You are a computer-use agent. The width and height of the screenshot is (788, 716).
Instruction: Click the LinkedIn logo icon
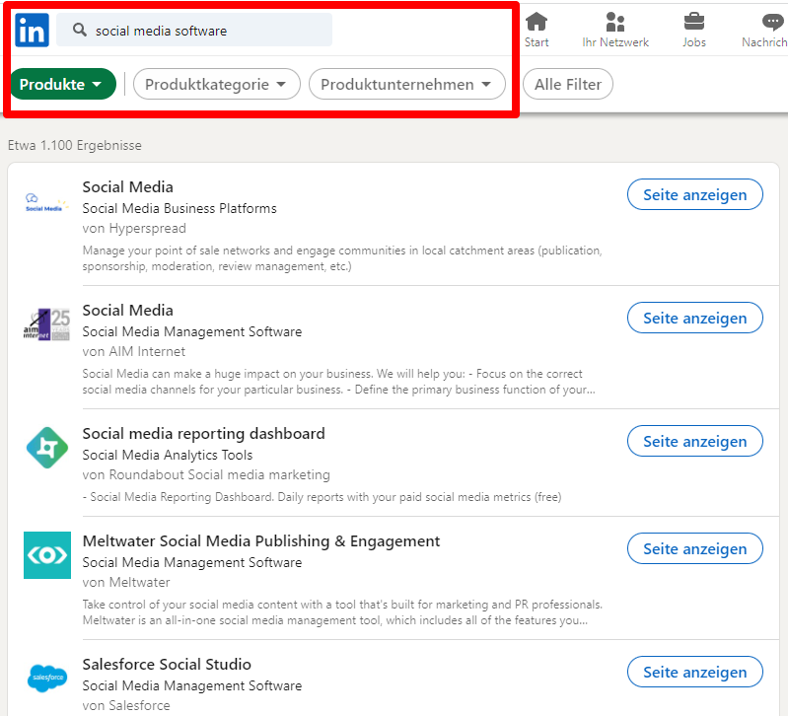[32, 31]
